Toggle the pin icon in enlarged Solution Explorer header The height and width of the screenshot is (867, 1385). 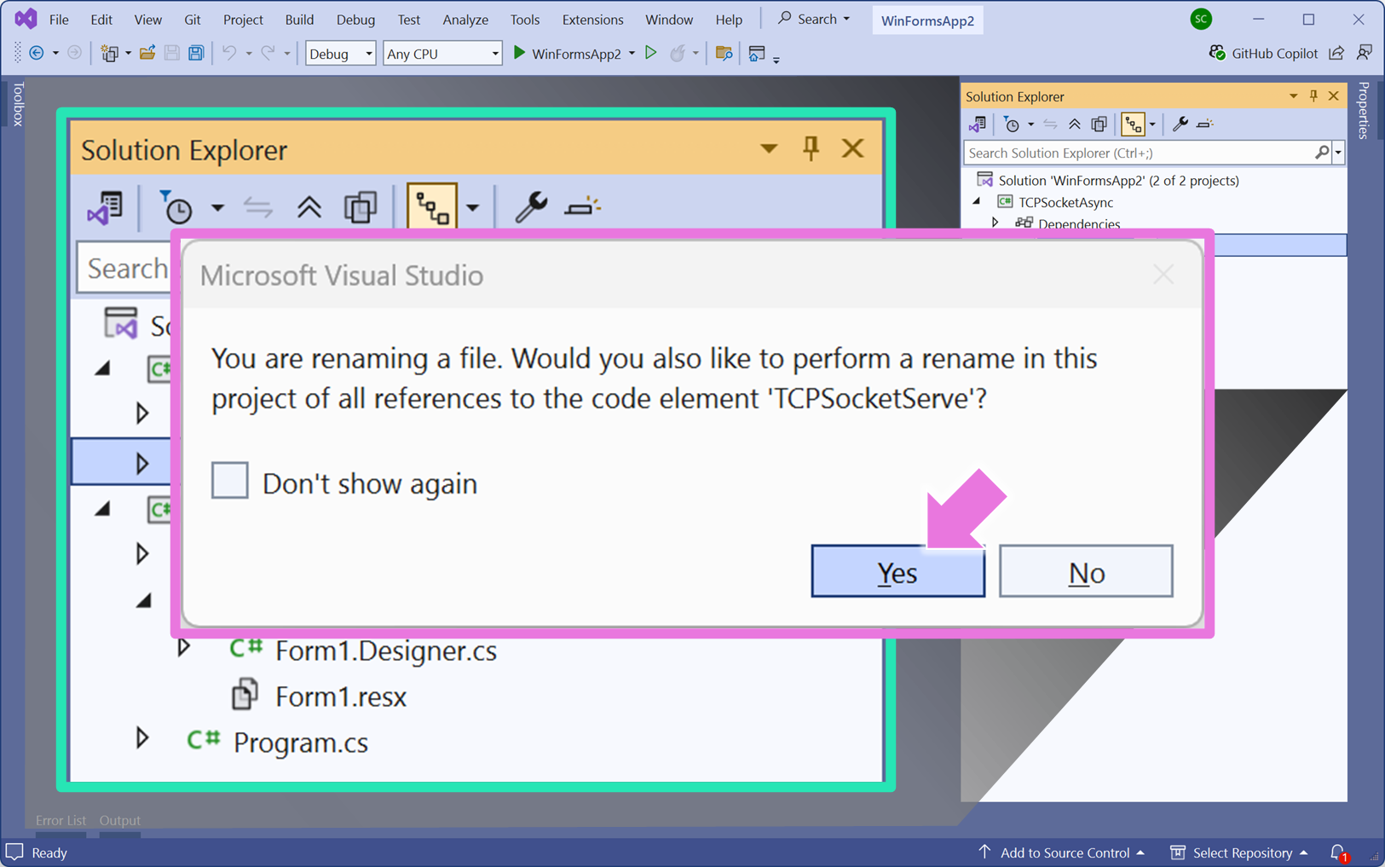811,149
